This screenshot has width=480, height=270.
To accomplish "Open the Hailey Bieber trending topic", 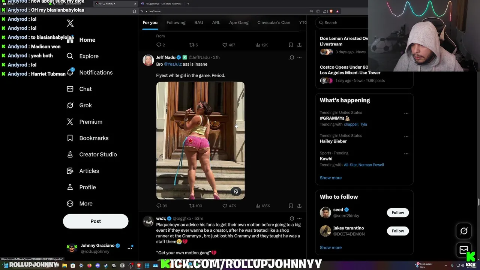I will tap(333, 141).
